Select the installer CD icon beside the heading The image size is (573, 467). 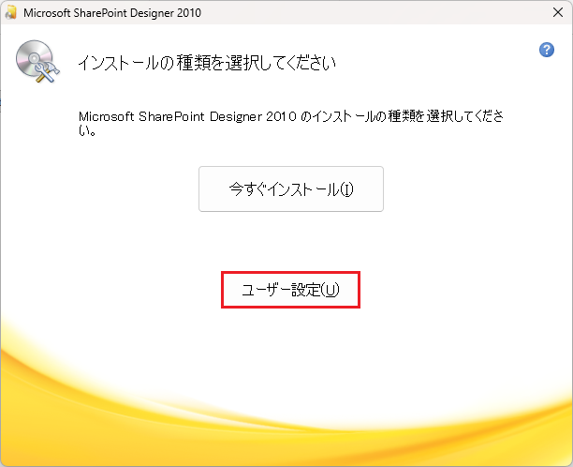37,64
